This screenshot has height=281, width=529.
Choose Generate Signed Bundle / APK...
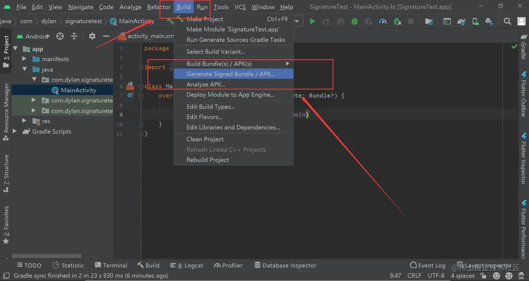234,74
